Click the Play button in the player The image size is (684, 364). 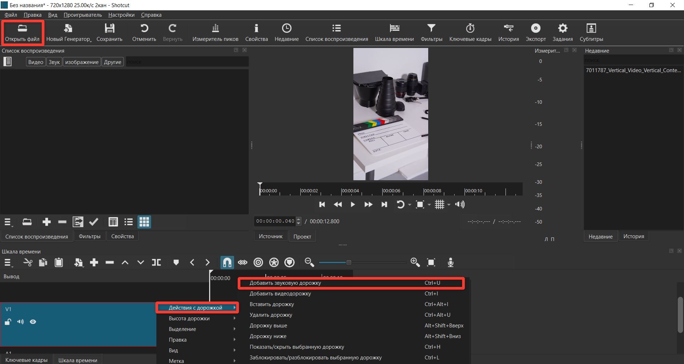(x=353, y=204)
